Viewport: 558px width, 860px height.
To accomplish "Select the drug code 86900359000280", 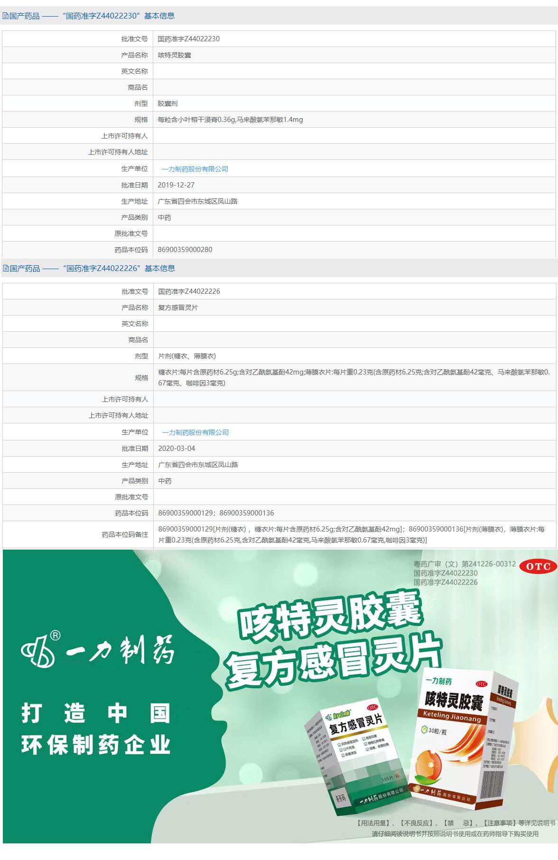I will [185, 250].
